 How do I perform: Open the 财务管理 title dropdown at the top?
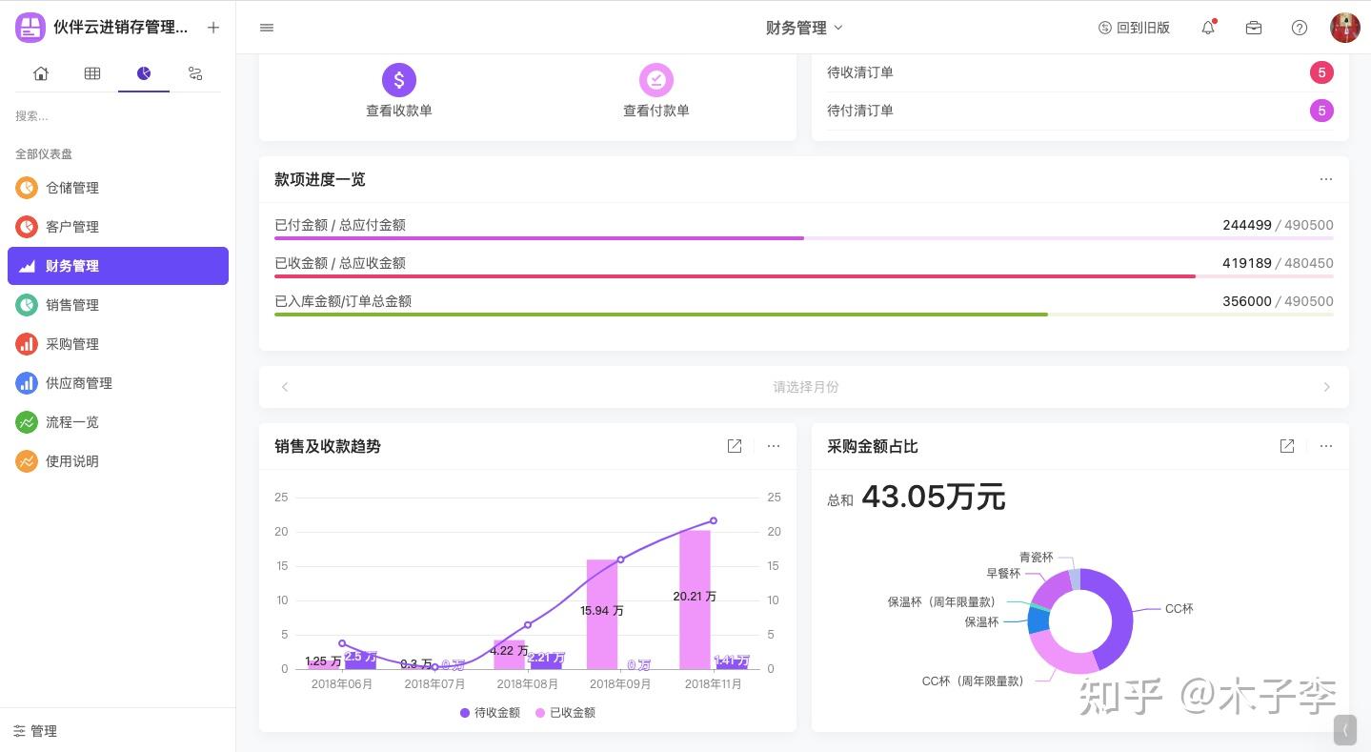point(805,28)
